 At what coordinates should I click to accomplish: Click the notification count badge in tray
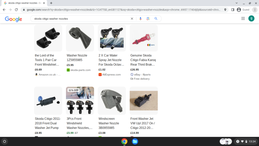pyautogui.click(x=238, y=142)
